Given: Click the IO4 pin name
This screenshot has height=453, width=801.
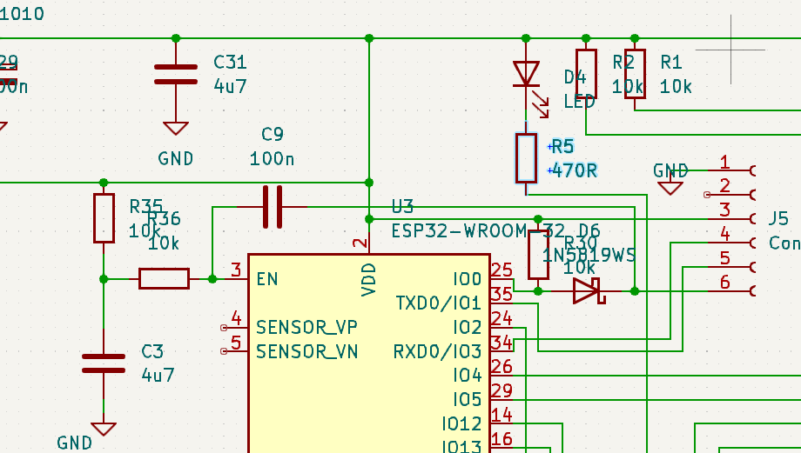Looking at the screenshot, I should [x=467, y=376].
